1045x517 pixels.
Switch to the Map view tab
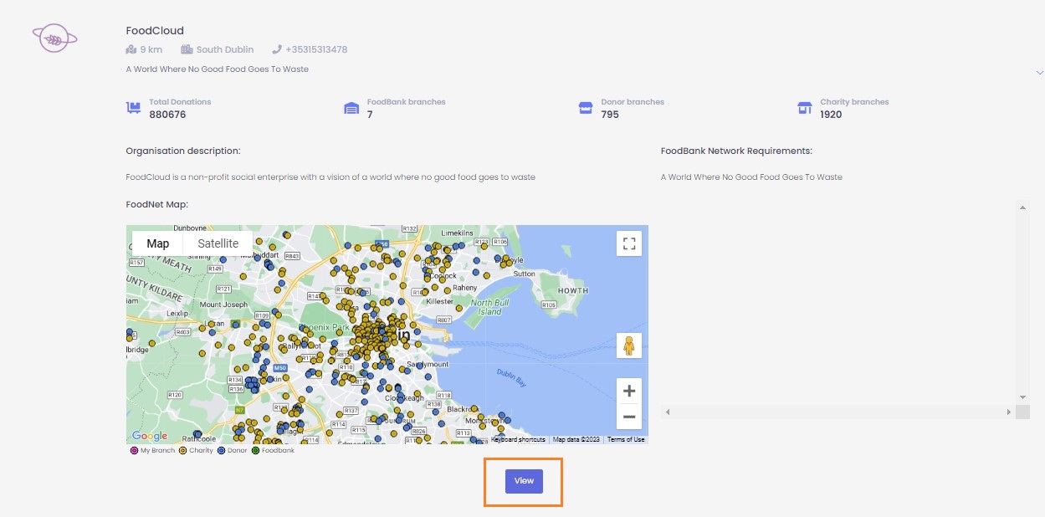(x=158, y=243)
